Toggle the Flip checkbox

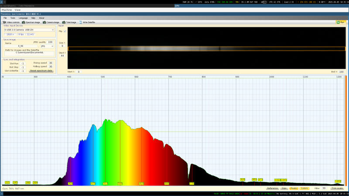[x=65, y=31]
